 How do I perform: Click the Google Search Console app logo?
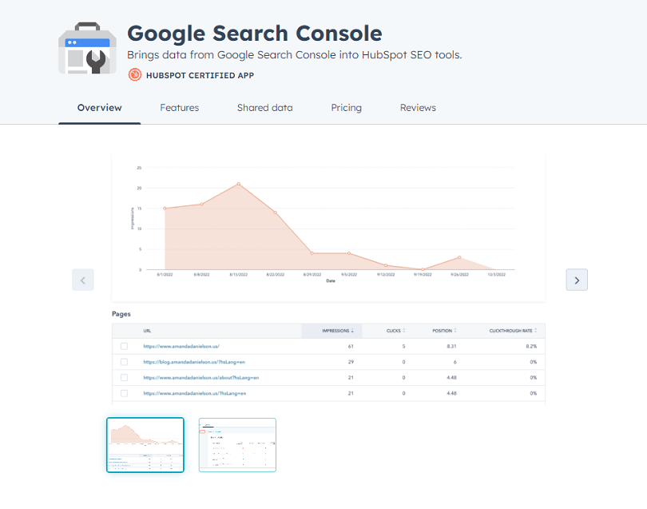tap(87, 48)
